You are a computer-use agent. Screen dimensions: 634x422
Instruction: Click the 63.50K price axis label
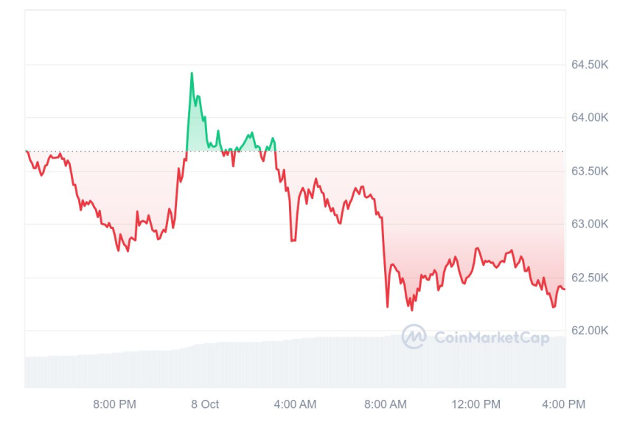coord(590,171)
